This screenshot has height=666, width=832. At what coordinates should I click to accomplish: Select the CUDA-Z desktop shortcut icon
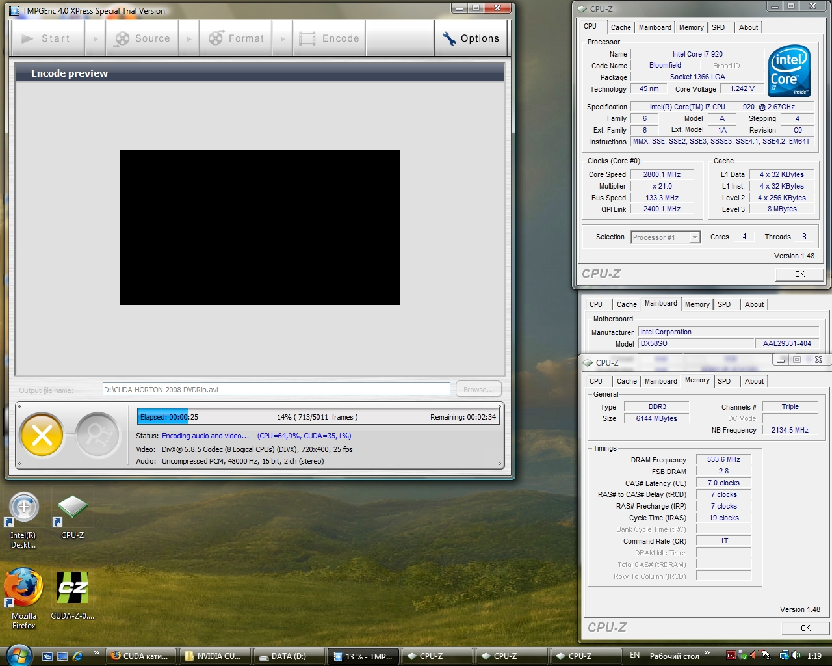coord(73,595)
